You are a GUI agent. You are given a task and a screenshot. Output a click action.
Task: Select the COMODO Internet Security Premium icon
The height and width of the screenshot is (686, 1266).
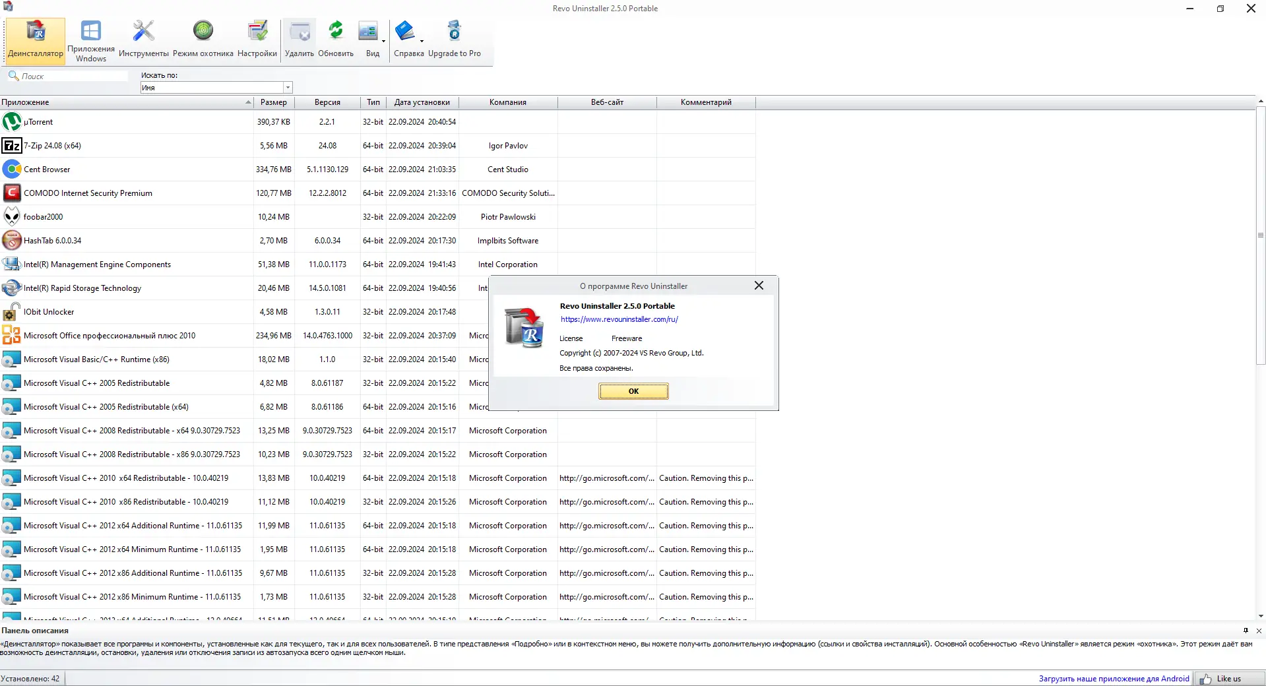12,193
